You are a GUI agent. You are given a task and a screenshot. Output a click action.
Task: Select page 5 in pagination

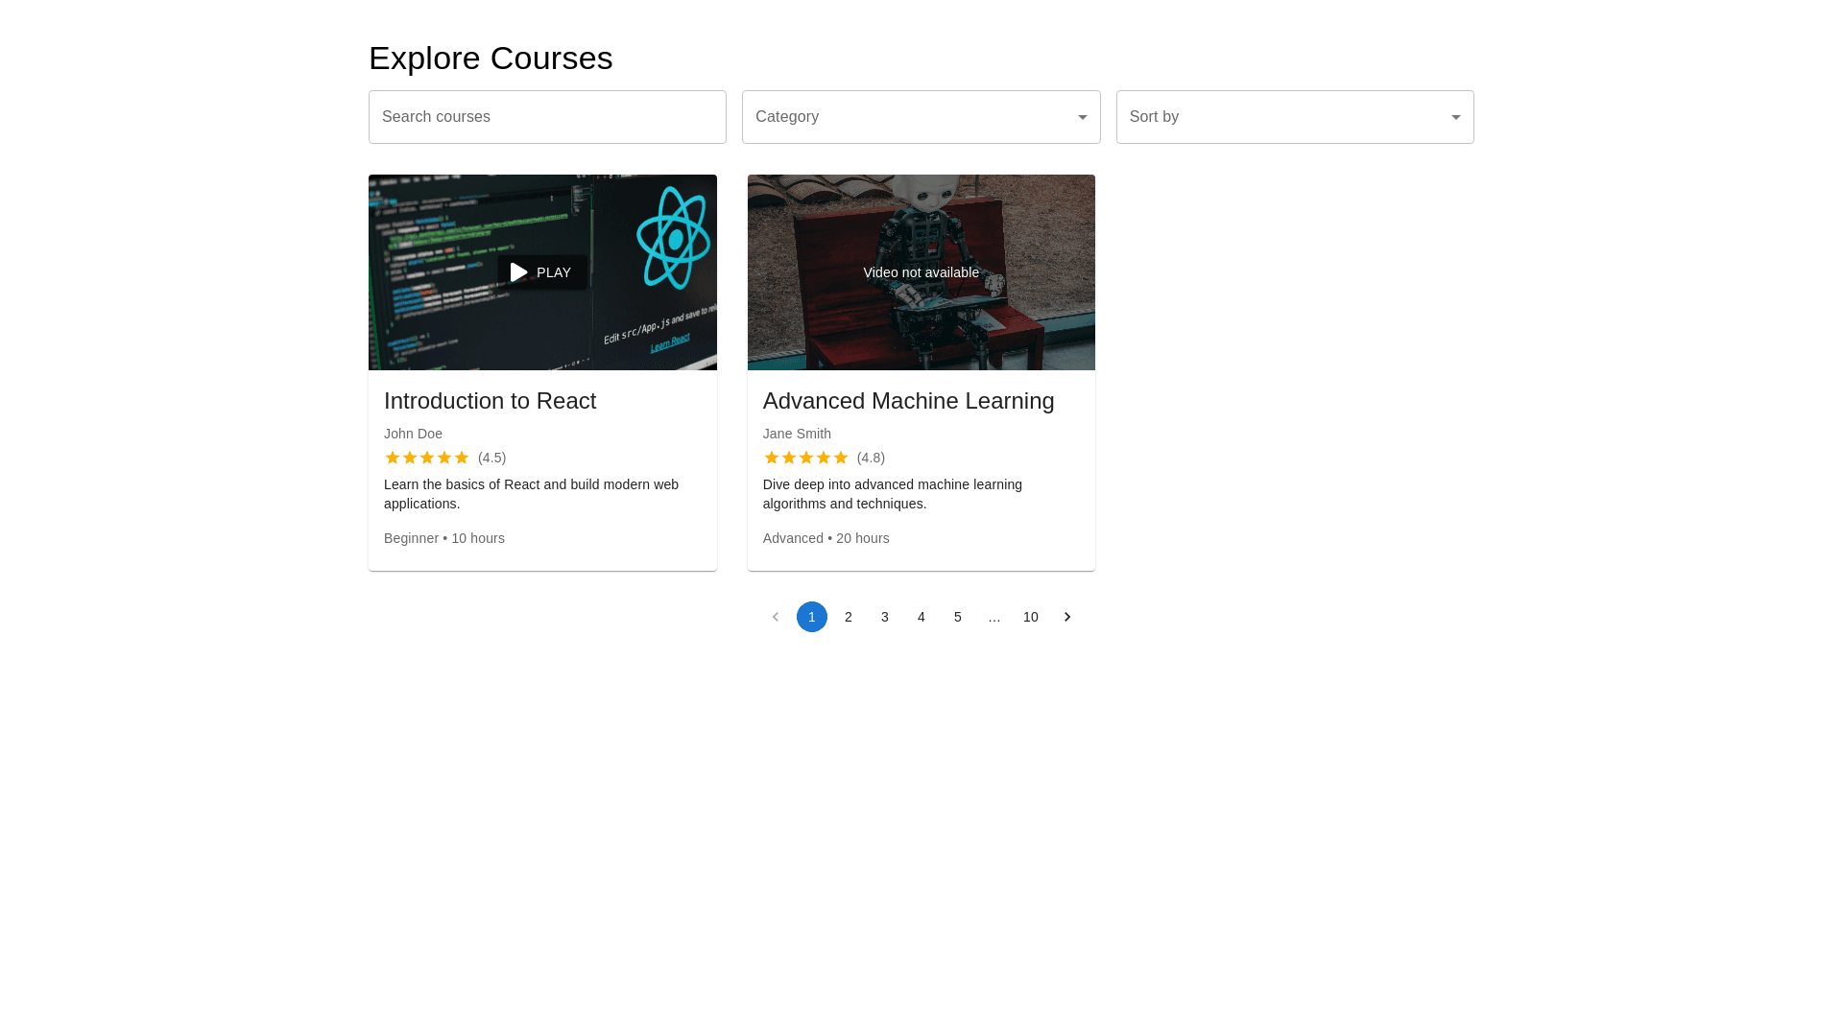pos(958,617)
